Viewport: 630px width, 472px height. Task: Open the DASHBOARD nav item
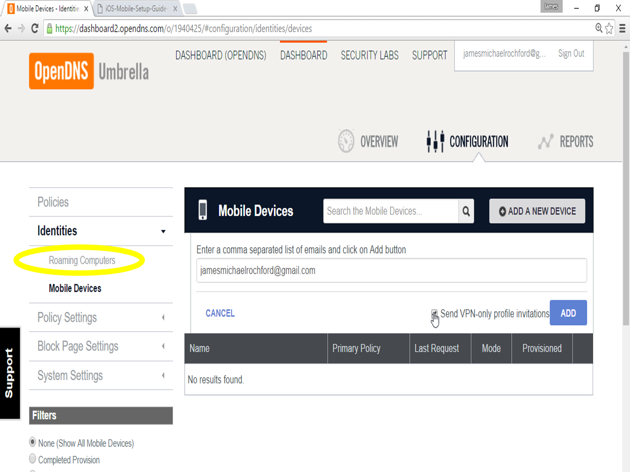point(304,55)
